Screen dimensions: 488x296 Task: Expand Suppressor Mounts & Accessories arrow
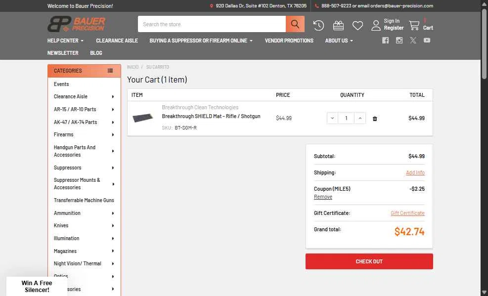113,184
